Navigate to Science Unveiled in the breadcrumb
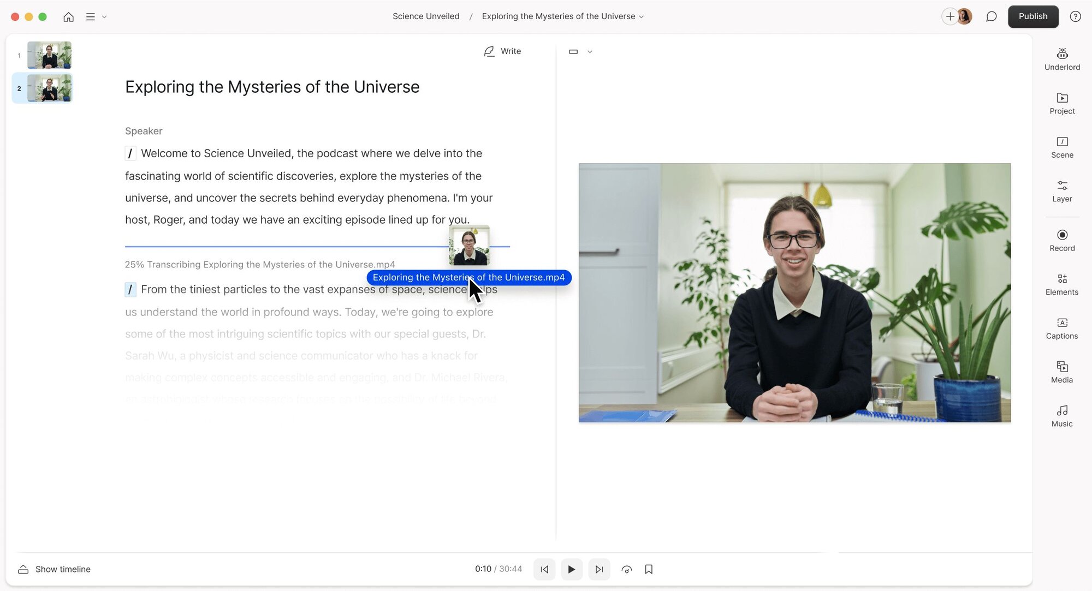This screenshot has width=1092, height=591. point(425,16)
